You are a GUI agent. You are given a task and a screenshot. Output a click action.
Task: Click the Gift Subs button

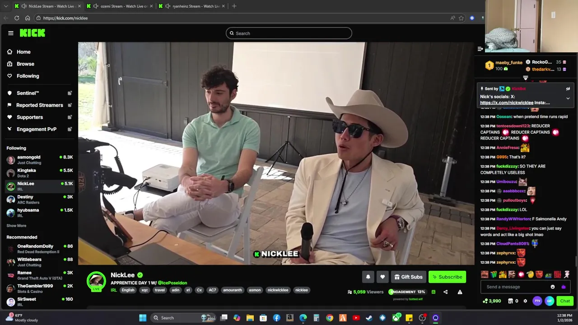[x=408, y=277]
